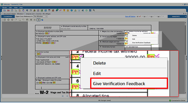Open the dropdown arrow next to L2 sign-off
This screenshot has width=188, height=108.
pos(149,16)
